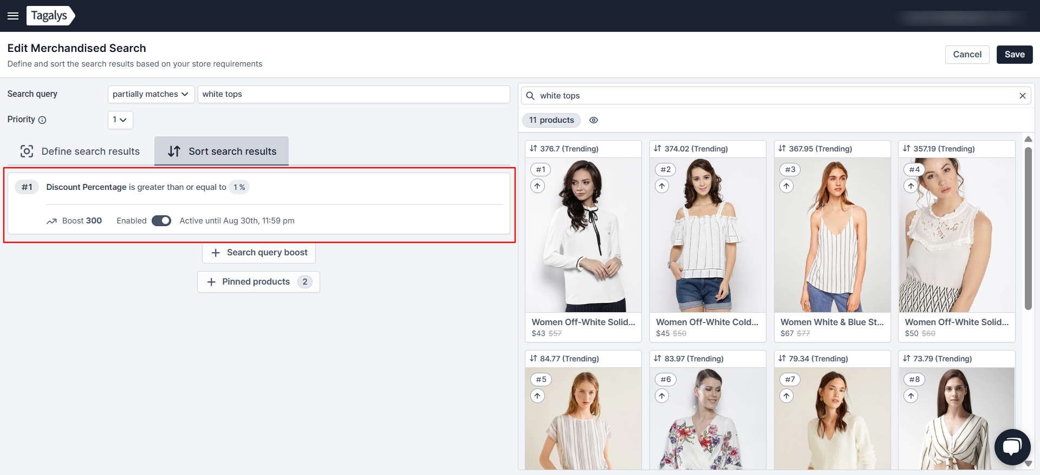Click the sort icon beside 374.02 (Trending)

658,149
